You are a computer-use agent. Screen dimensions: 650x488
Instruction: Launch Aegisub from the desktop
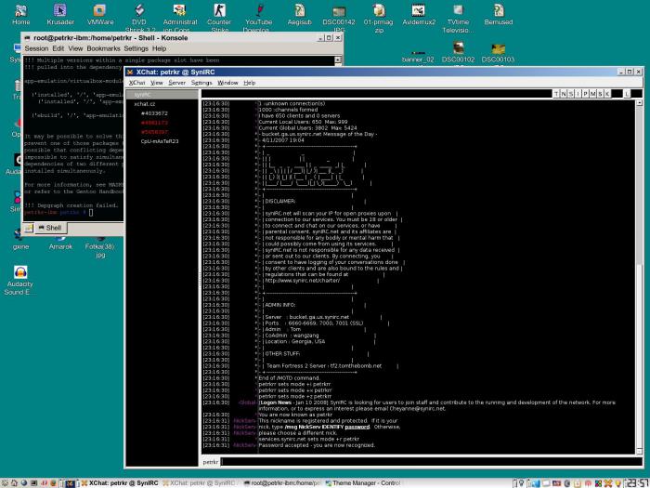[x=299, y=15]
